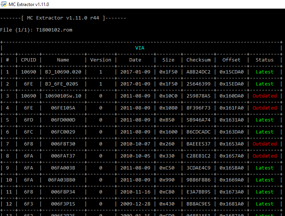Click offset '0x1673A0'
This screenshot has width=285, height=216.
[231, 192]
